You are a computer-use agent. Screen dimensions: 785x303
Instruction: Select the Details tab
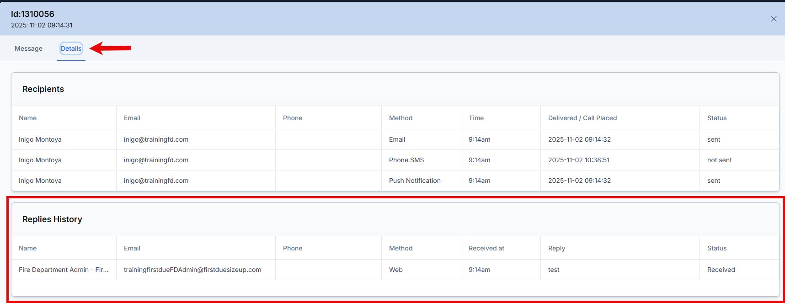(71, 48)
